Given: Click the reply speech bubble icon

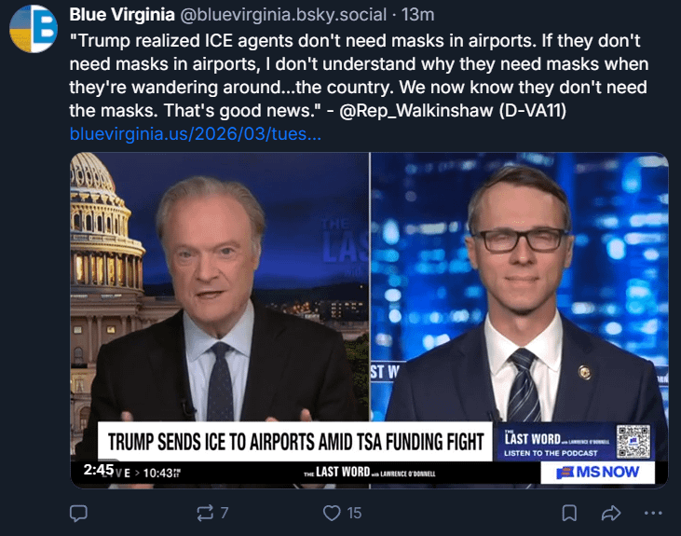Looking at the screenshot, I should [79, 513].
